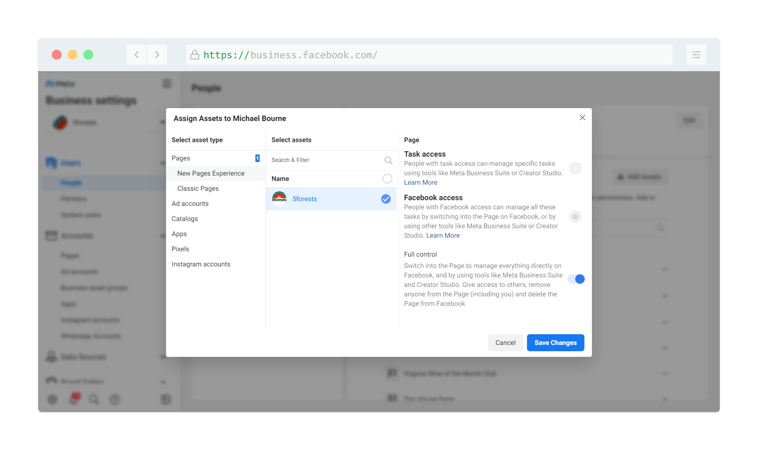Image resolution: width=758 pixels, height=450 pixels.
Task: Select Instagram accounts asset type
Action: [216, 264]
